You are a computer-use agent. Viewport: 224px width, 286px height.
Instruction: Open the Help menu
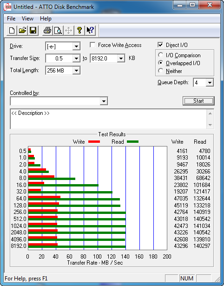pos(46,19)
